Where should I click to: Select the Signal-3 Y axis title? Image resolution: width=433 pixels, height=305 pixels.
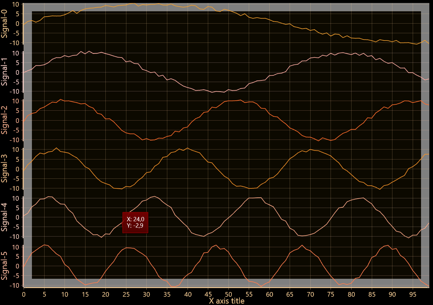tap(4, 169)
